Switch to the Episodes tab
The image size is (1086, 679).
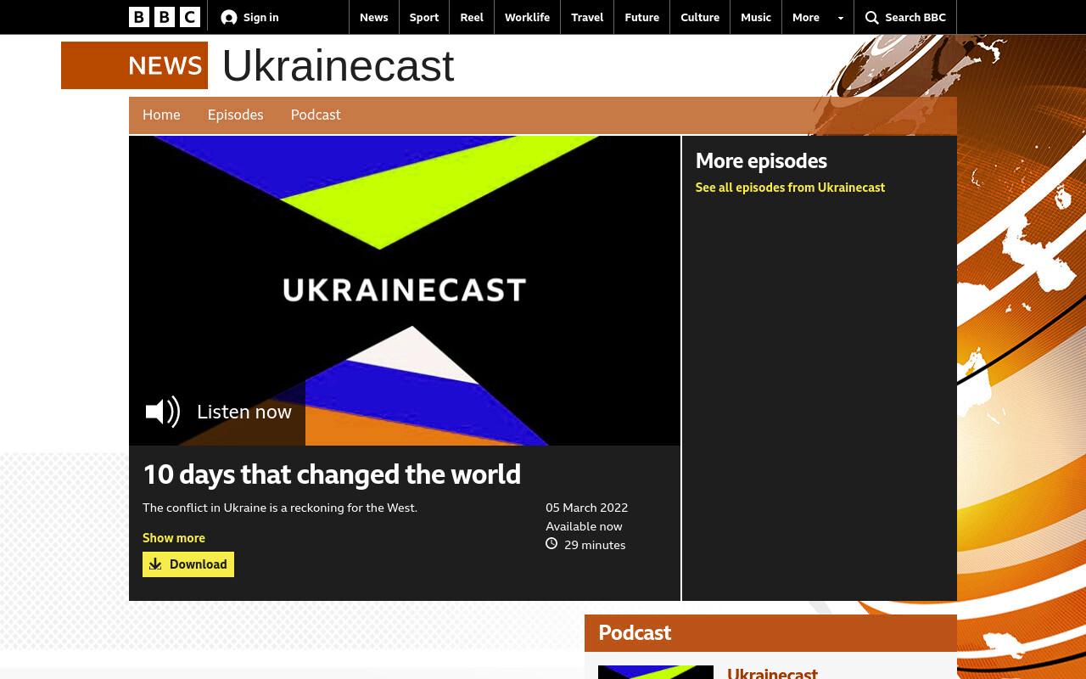(x=235, y=115)
